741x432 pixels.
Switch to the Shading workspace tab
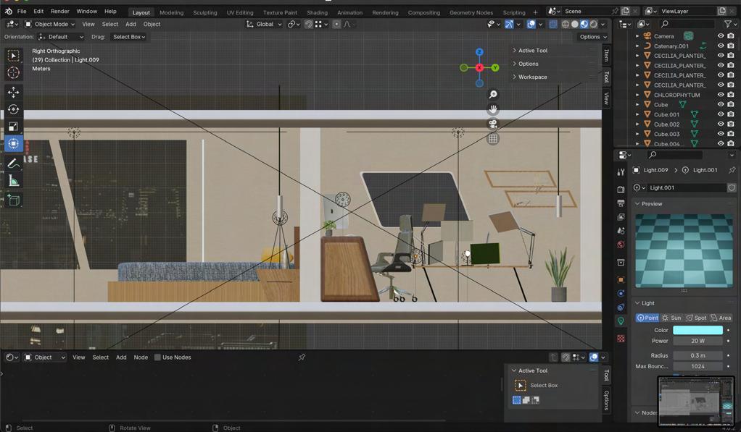coord(317,12)
